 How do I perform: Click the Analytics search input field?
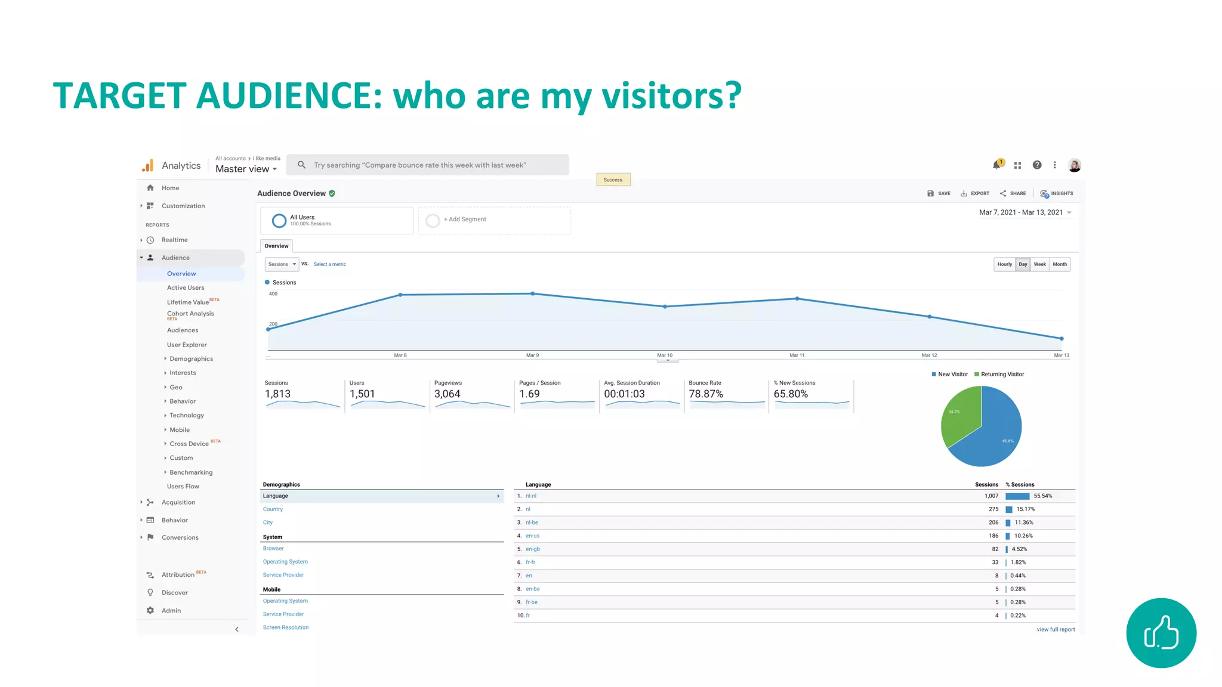tap(427, 165)
